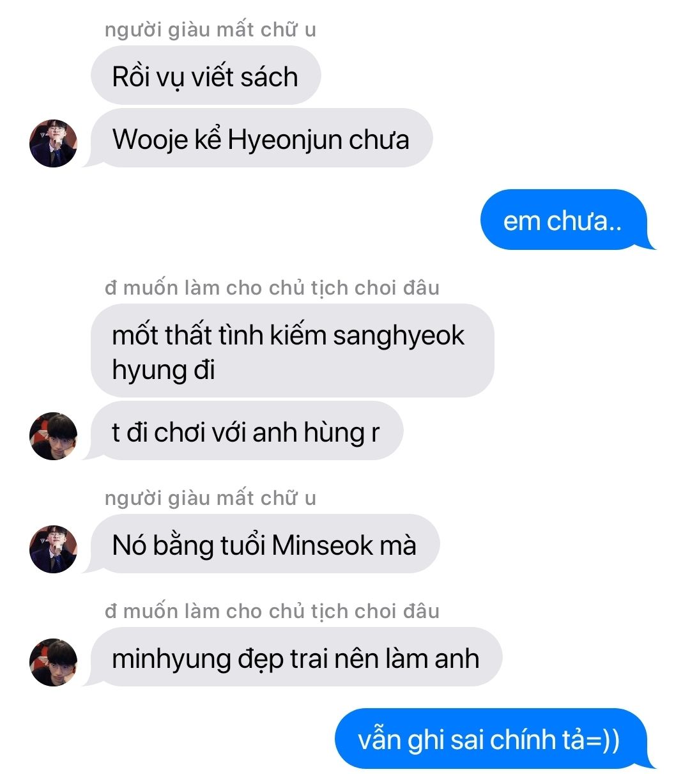
Task: Tap sender name above 'minhyung đẹp trai' message
Action: point(272,612)
